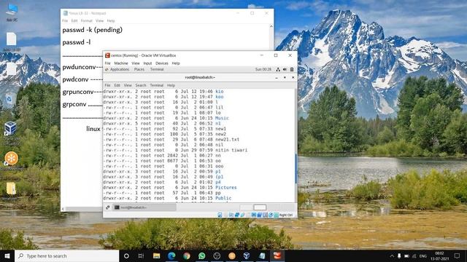Open File Explorer from the taskbar
This screenshot has width=467, height=262.
[156, 255]
